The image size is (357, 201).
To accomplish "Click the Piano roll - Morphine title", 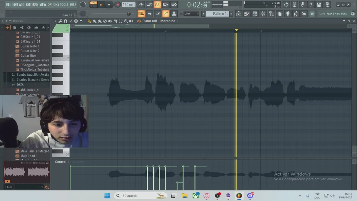I will pyautogui.click(x=159, y=21).
